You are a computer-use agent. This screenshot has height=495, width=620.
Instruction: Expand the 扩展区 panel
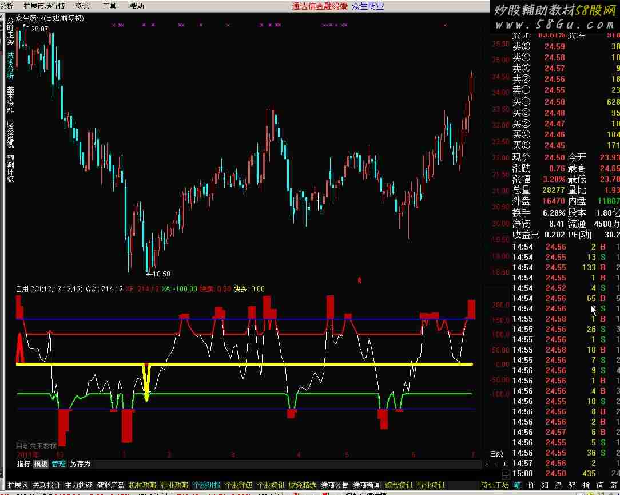coord(17,485)
